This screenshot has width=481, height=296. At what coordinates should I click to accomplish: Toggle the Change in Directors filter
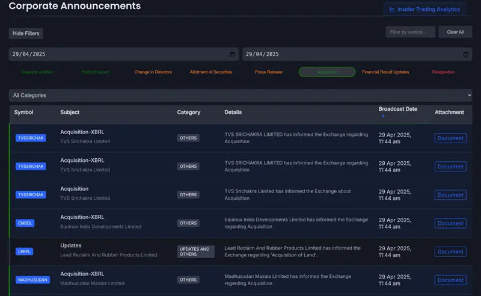153,72
